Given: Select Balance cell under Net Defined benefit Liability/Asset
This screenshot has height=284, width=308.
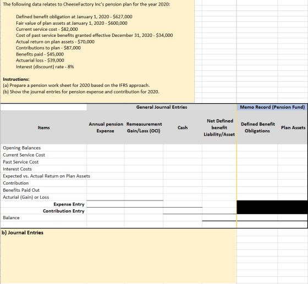Looking at the screenshot, I should pyautogui.click(x=219, y=218).
